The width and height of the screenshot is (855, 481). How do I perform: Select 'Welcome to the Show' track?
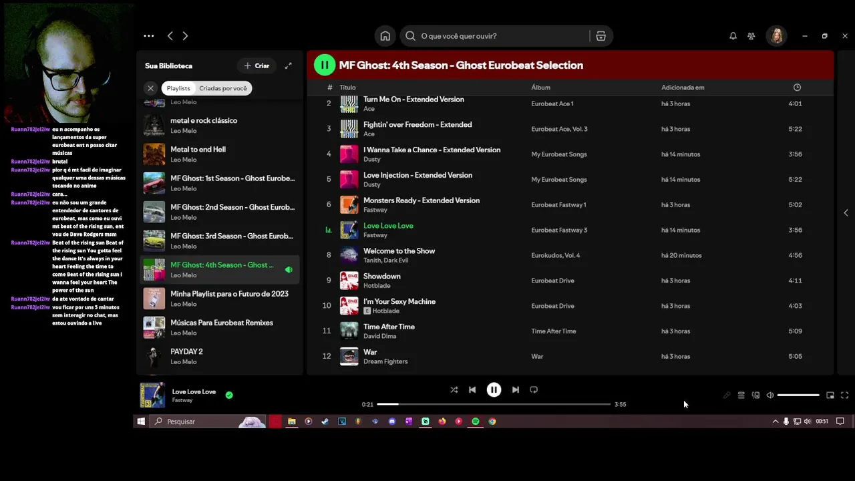click(x=399, y=251)
